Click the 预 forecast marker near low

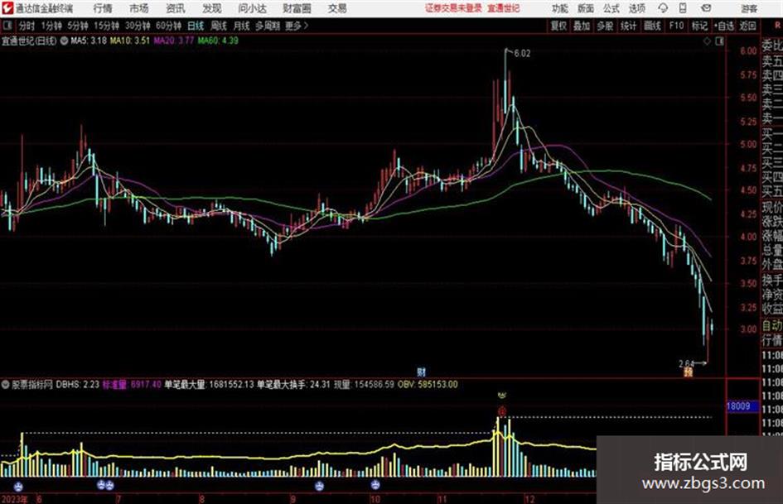(x=688, y=372)
